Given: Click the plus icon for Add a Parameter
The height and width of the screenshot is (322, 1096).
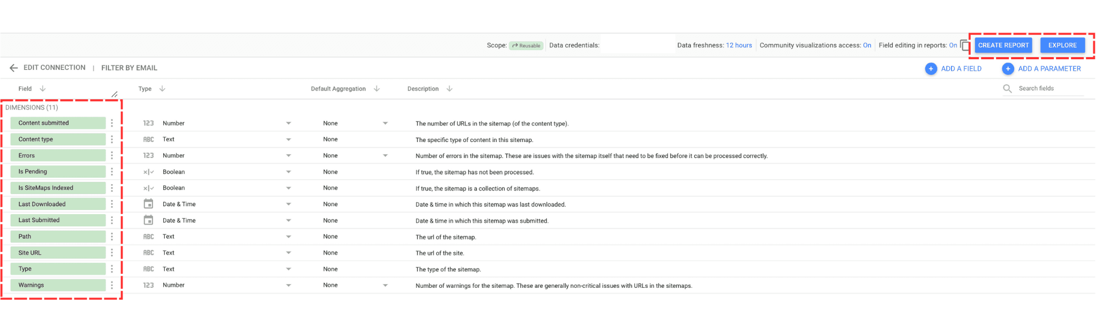Looking at the screenshot, I should (1008, 69).
